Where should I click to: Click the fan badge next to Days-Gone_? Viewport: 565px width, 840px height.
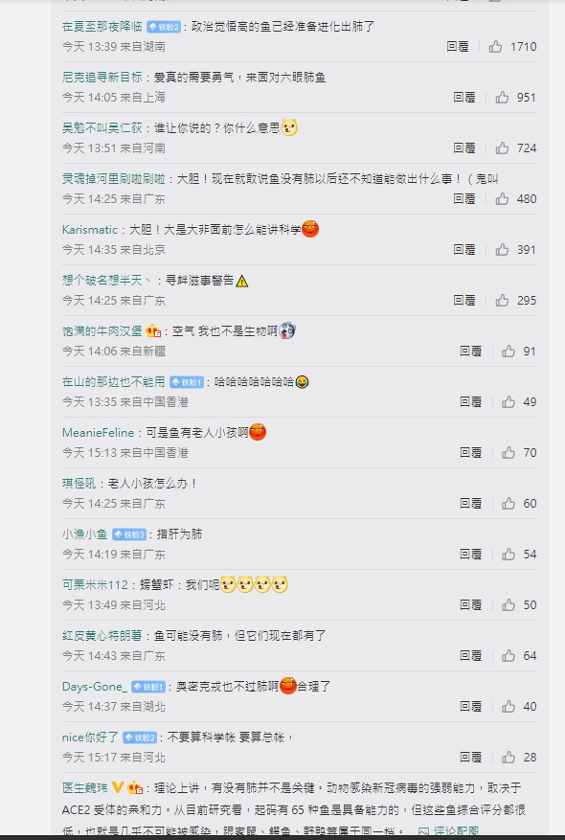click(x=148, y=687)
